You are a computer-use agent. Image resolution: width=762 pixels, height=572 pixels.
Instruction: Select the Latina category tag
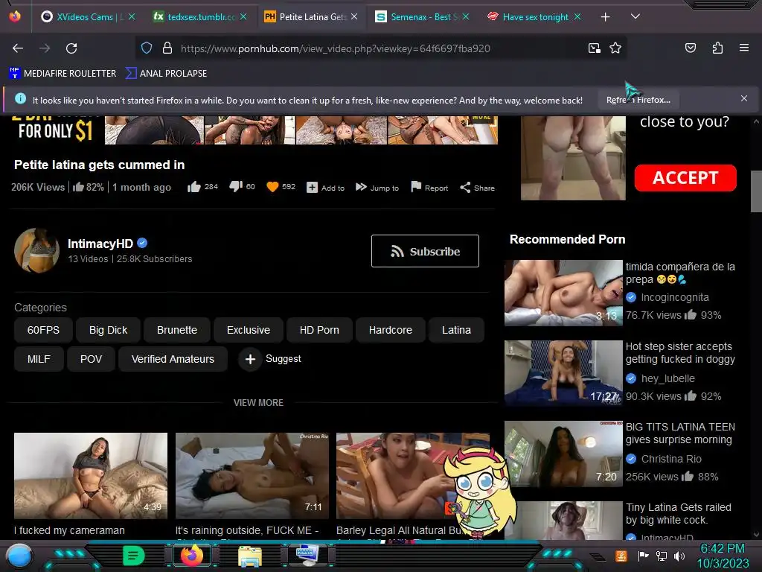pyautogui.click(x=456, y=330)
